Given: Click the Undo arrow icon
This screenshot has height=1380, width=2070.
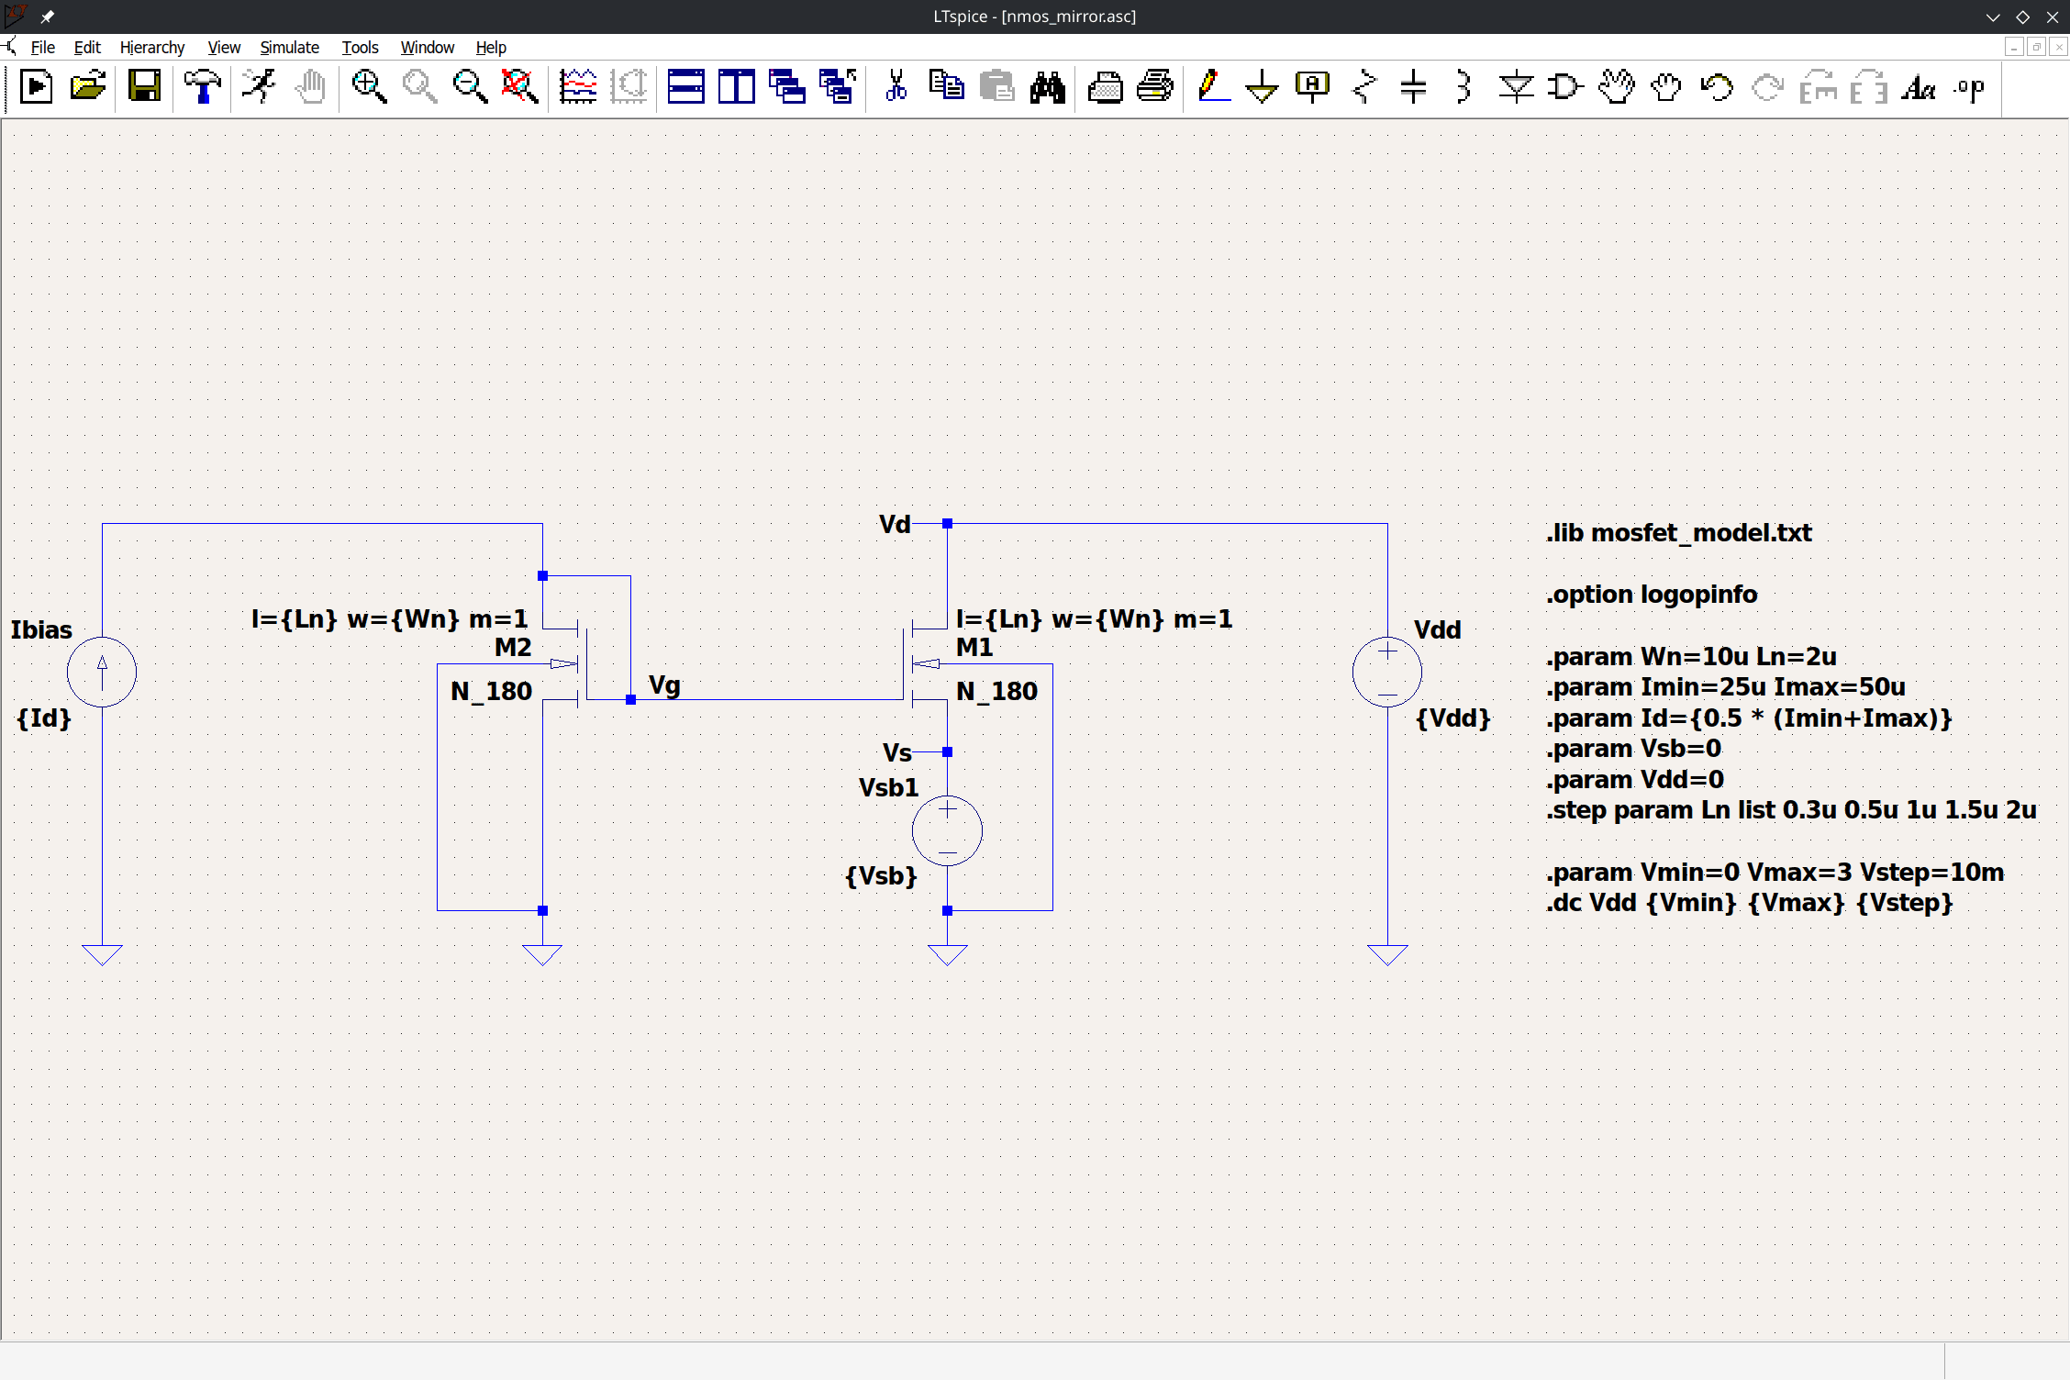Looking at the screenshot, I should pos(1716,87).
